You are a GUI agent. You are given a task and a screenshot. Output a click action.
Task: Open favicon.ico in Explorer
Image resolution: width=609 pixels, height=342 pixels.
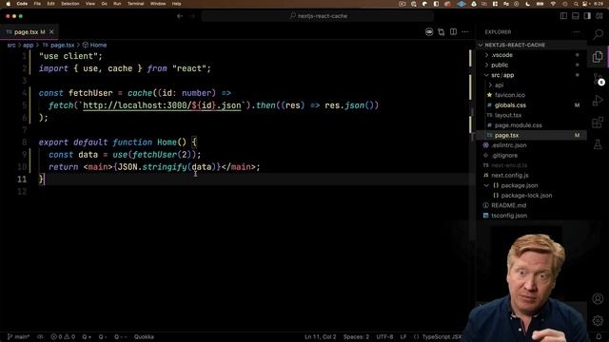[x=531, y=95]
